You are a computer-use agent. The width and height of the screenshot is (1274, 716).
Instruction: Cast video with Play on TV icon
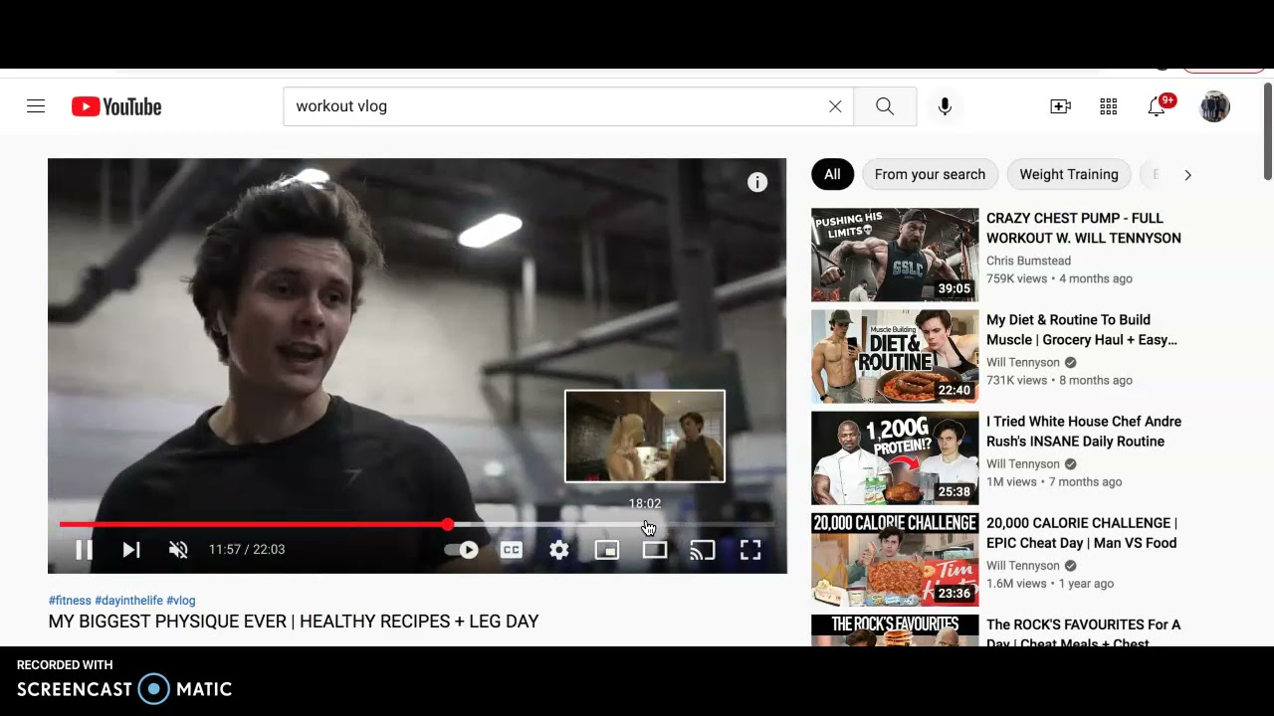click(703, 549)
